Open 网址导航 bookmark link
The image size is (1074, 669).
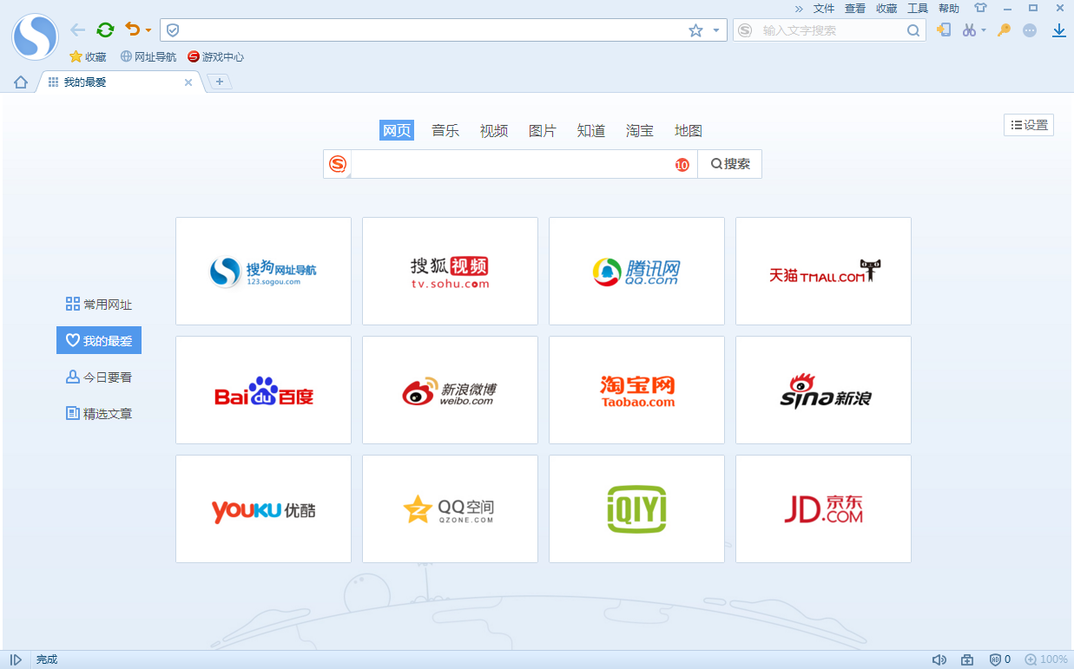pos(148,56)
